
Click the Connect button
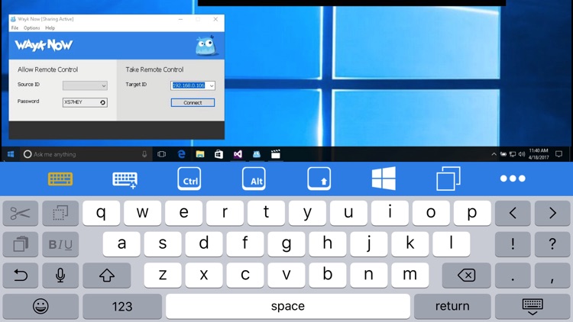(193, 102)
